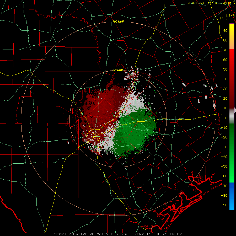Screen dimensions: 236x236
Task: Click the NEXLAB-College of DuPage header text
Action: click(211, 3)
